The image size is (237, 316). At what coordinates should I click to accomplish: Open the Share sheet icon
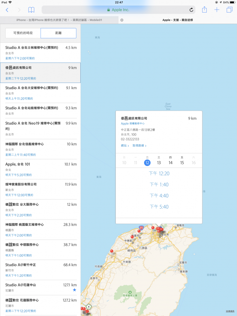click(204, 10)
